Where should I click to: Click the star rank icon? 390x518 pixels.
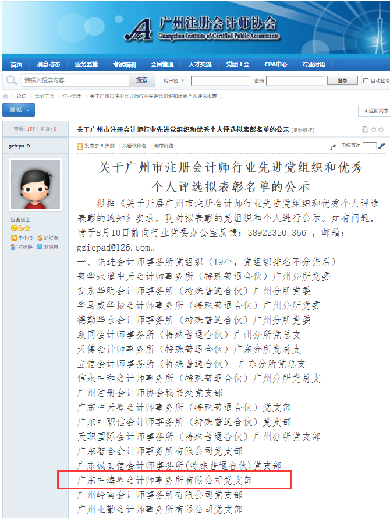click(27, 228)
